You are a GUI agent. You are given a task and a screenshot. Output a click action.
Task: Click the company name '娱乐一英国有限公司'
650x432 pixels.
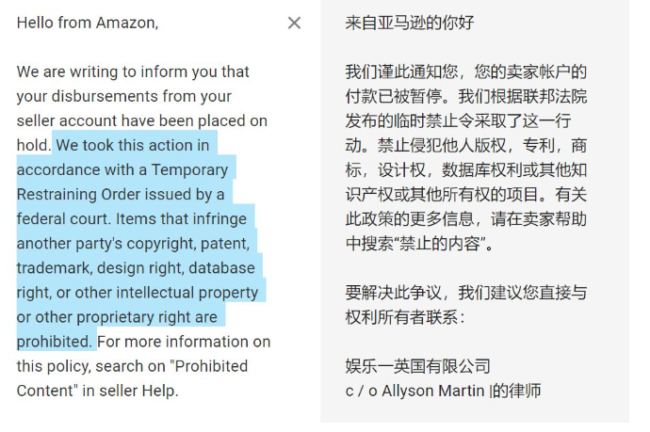[418, 366]
